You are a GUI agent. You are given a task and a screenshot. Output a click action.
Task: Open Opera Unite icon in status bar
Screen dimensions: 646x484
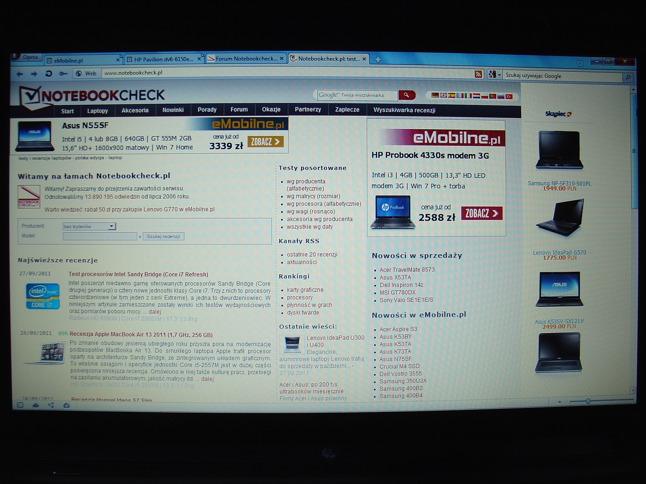(51, 405)
